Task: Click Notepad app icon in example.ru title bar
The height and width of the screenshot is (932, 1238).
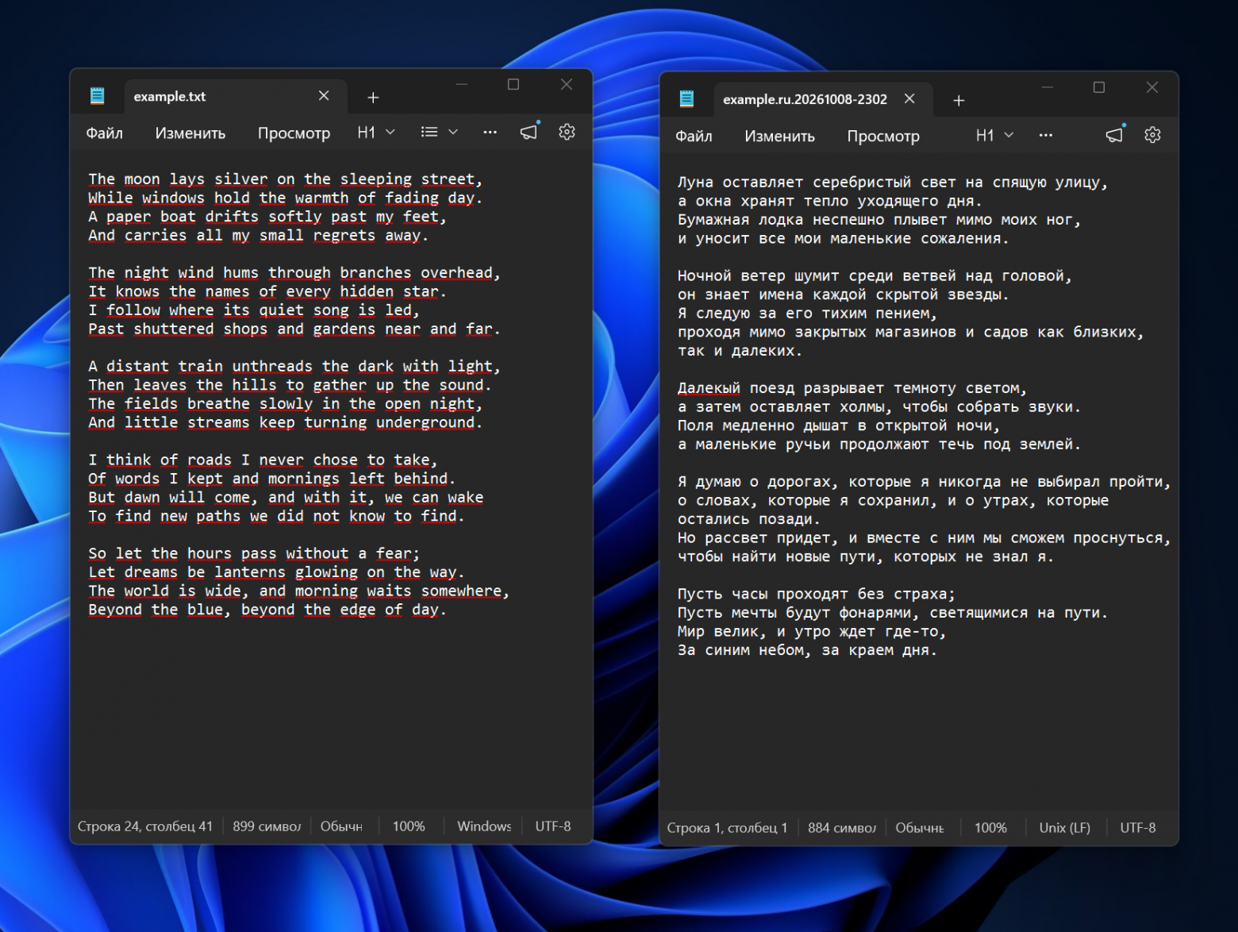Action: pyautogui.click(x=687, y=99)
